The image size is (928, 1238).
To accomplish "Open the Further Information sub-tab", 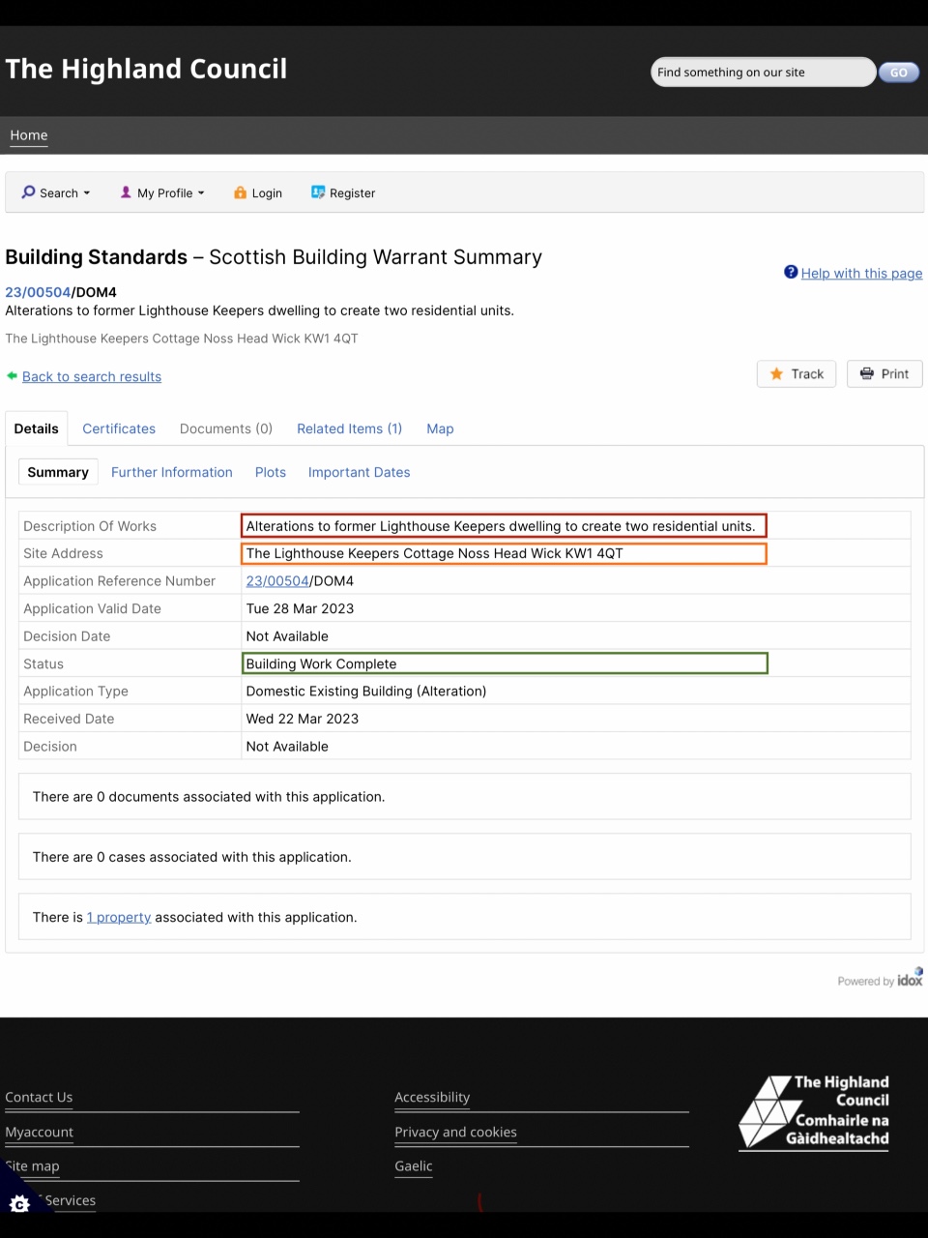I will point(172,472).
